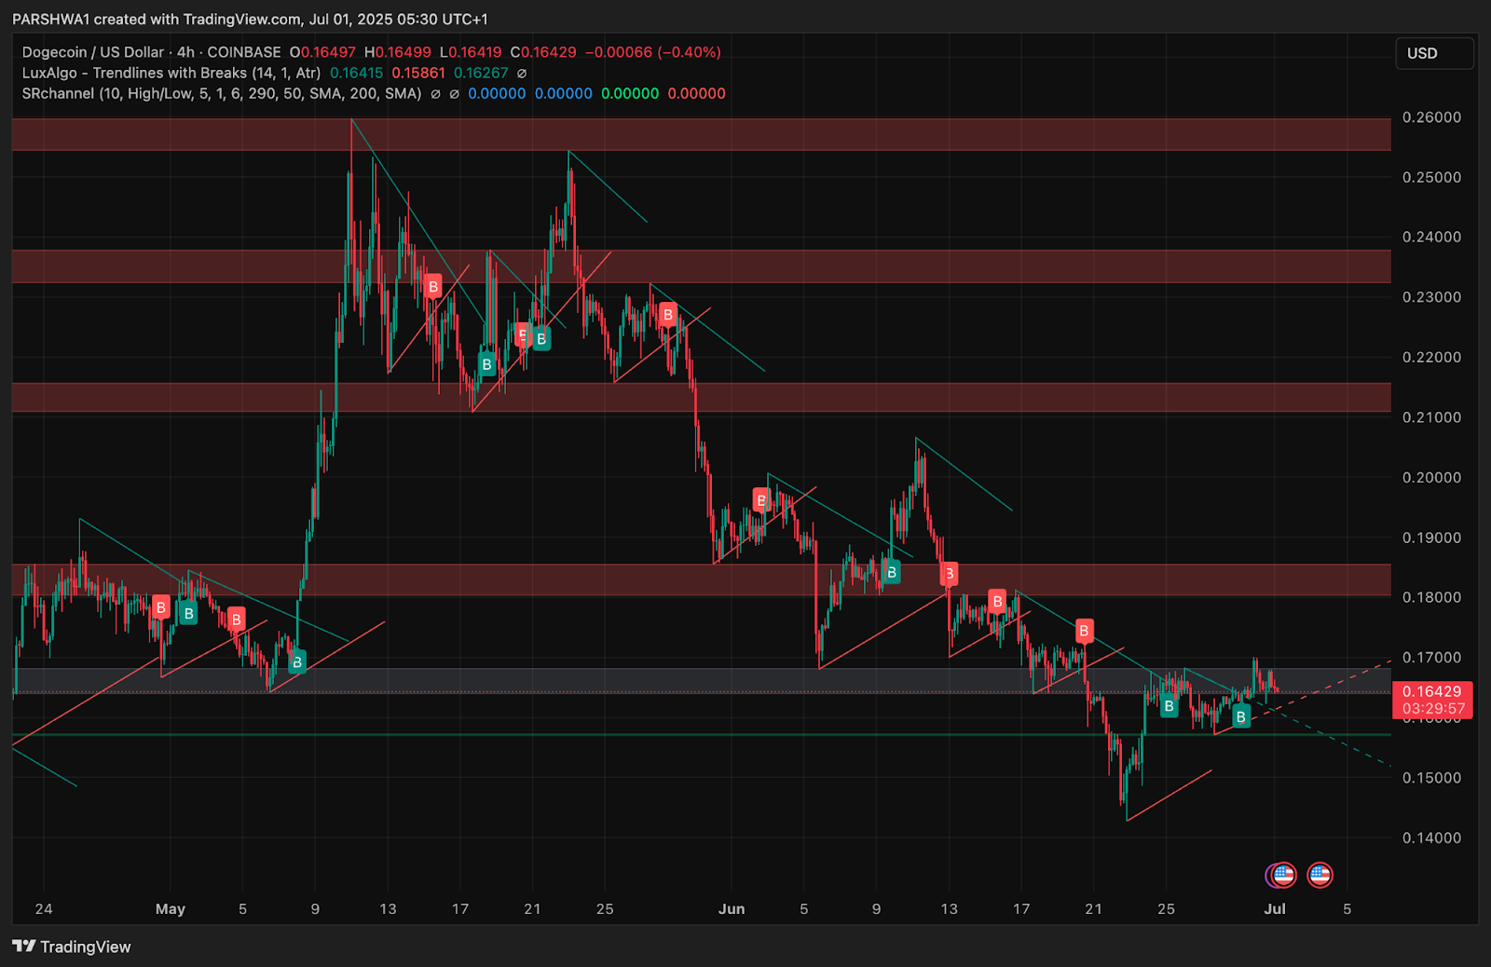Click the red B break marker near May 15
This screenshot has height=967, width=1491.
pos(432,286)
